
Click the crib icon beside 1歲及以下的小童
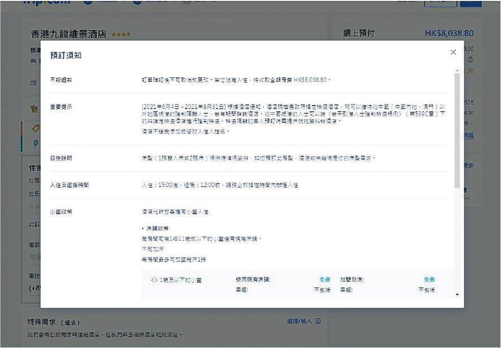coord(154,280)
